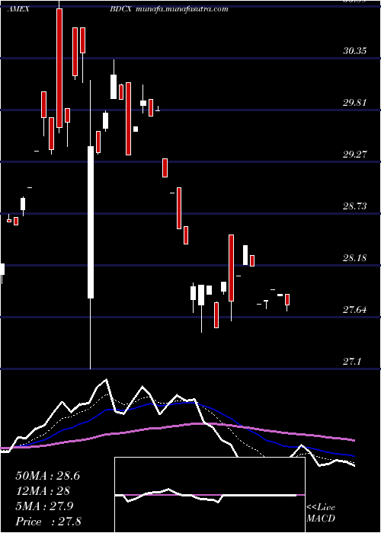Click the Price : 27.8 readout
381x533 pixels.
click(48, 522)
